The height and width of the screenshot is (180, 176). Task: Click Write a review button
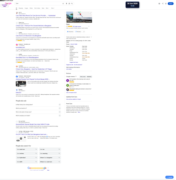83,77
